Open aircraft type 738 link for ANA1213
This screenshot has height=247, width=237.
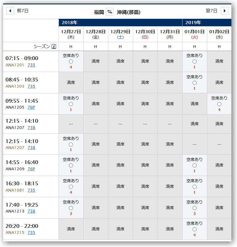click(x=31, y=211)
